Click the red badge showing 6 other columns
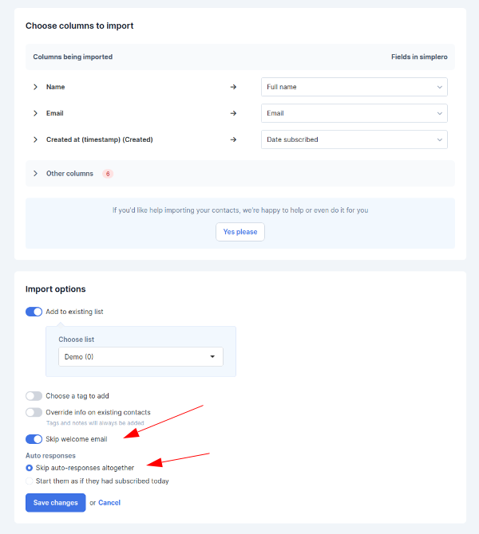 click(108, 174)
